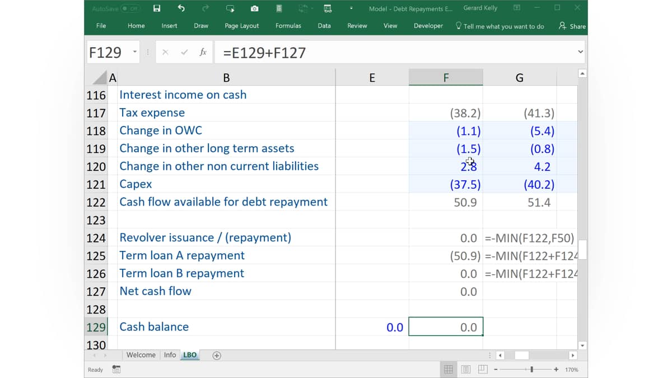Switch to Normal view in status bar

coord(449,370)
